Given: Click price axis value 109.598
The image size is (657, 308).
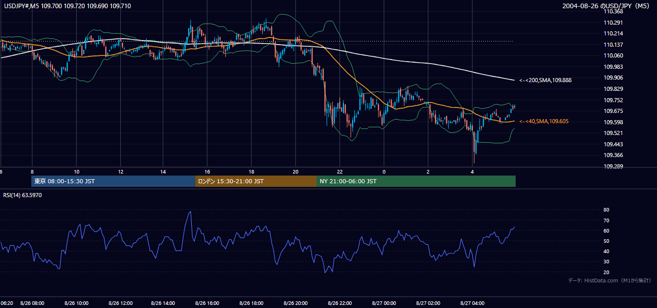Looking at the screenshot, I should coord(614,122).
